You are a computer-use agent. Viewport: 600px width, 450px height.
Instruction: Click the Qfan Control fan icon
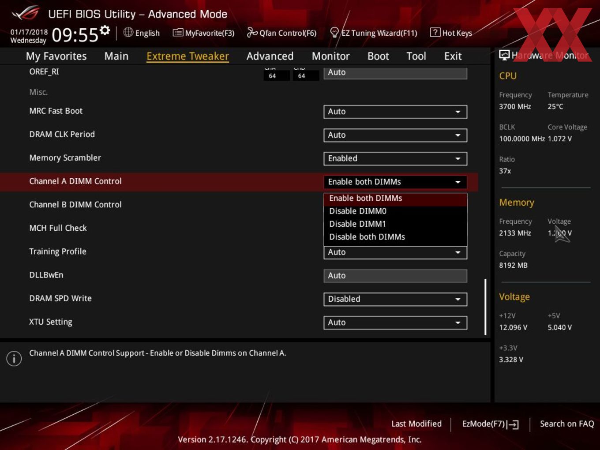pyautogui.click(x=252, y=32)
